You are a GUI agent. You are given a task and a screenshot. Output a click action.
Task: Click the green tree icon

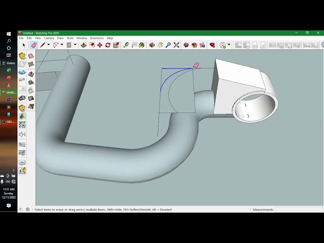point(22,116)
